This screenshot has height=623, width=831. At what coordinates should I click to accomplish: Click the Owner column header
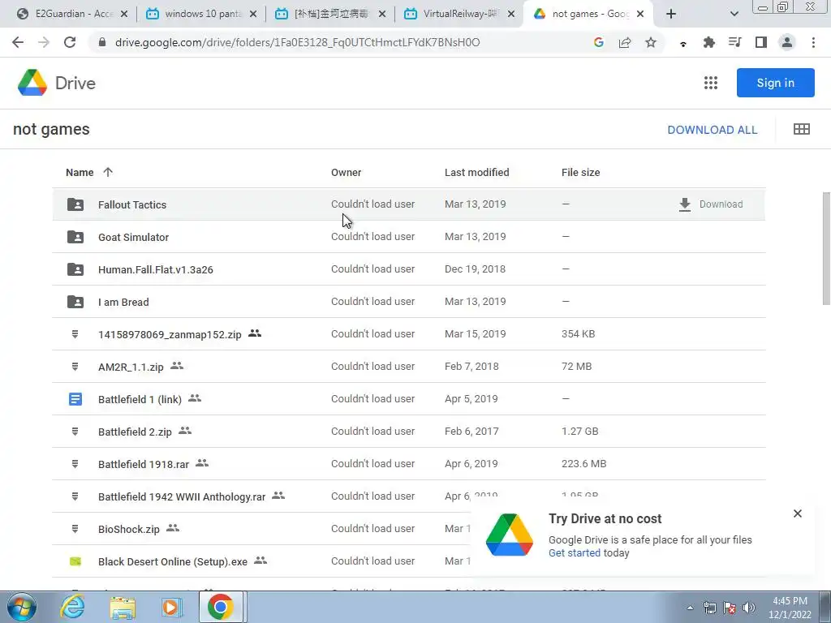(346, 172)
